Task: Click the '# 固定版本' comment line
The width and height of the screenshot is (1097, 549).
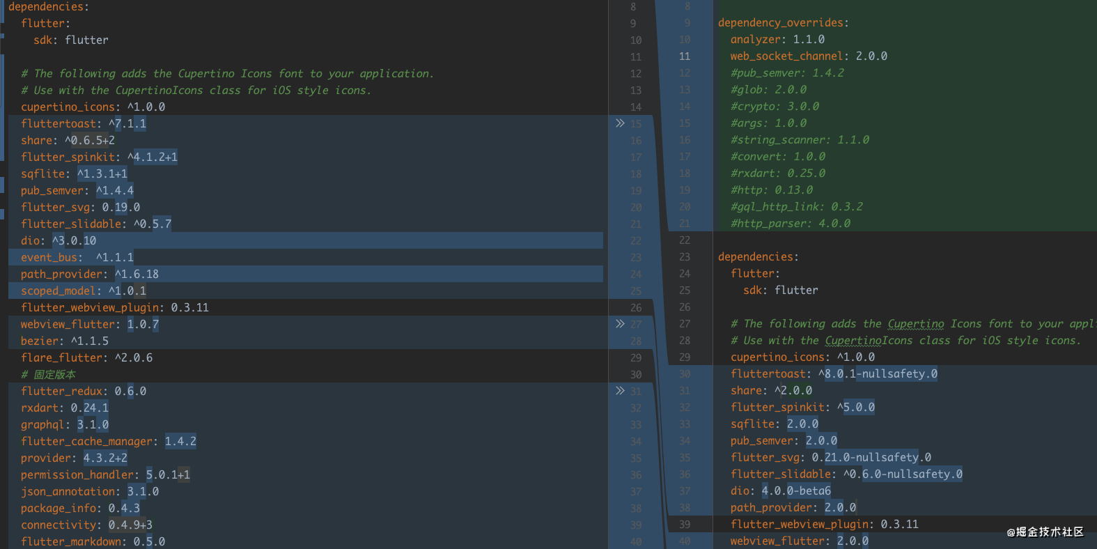Action: point(48,374)
